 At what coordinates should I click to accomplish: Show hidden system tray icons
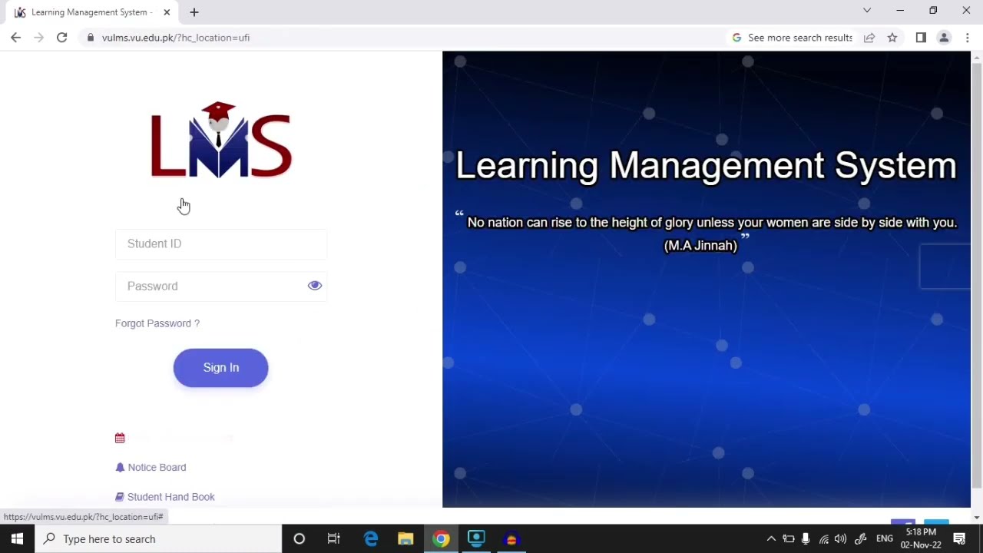coord(771,539)
